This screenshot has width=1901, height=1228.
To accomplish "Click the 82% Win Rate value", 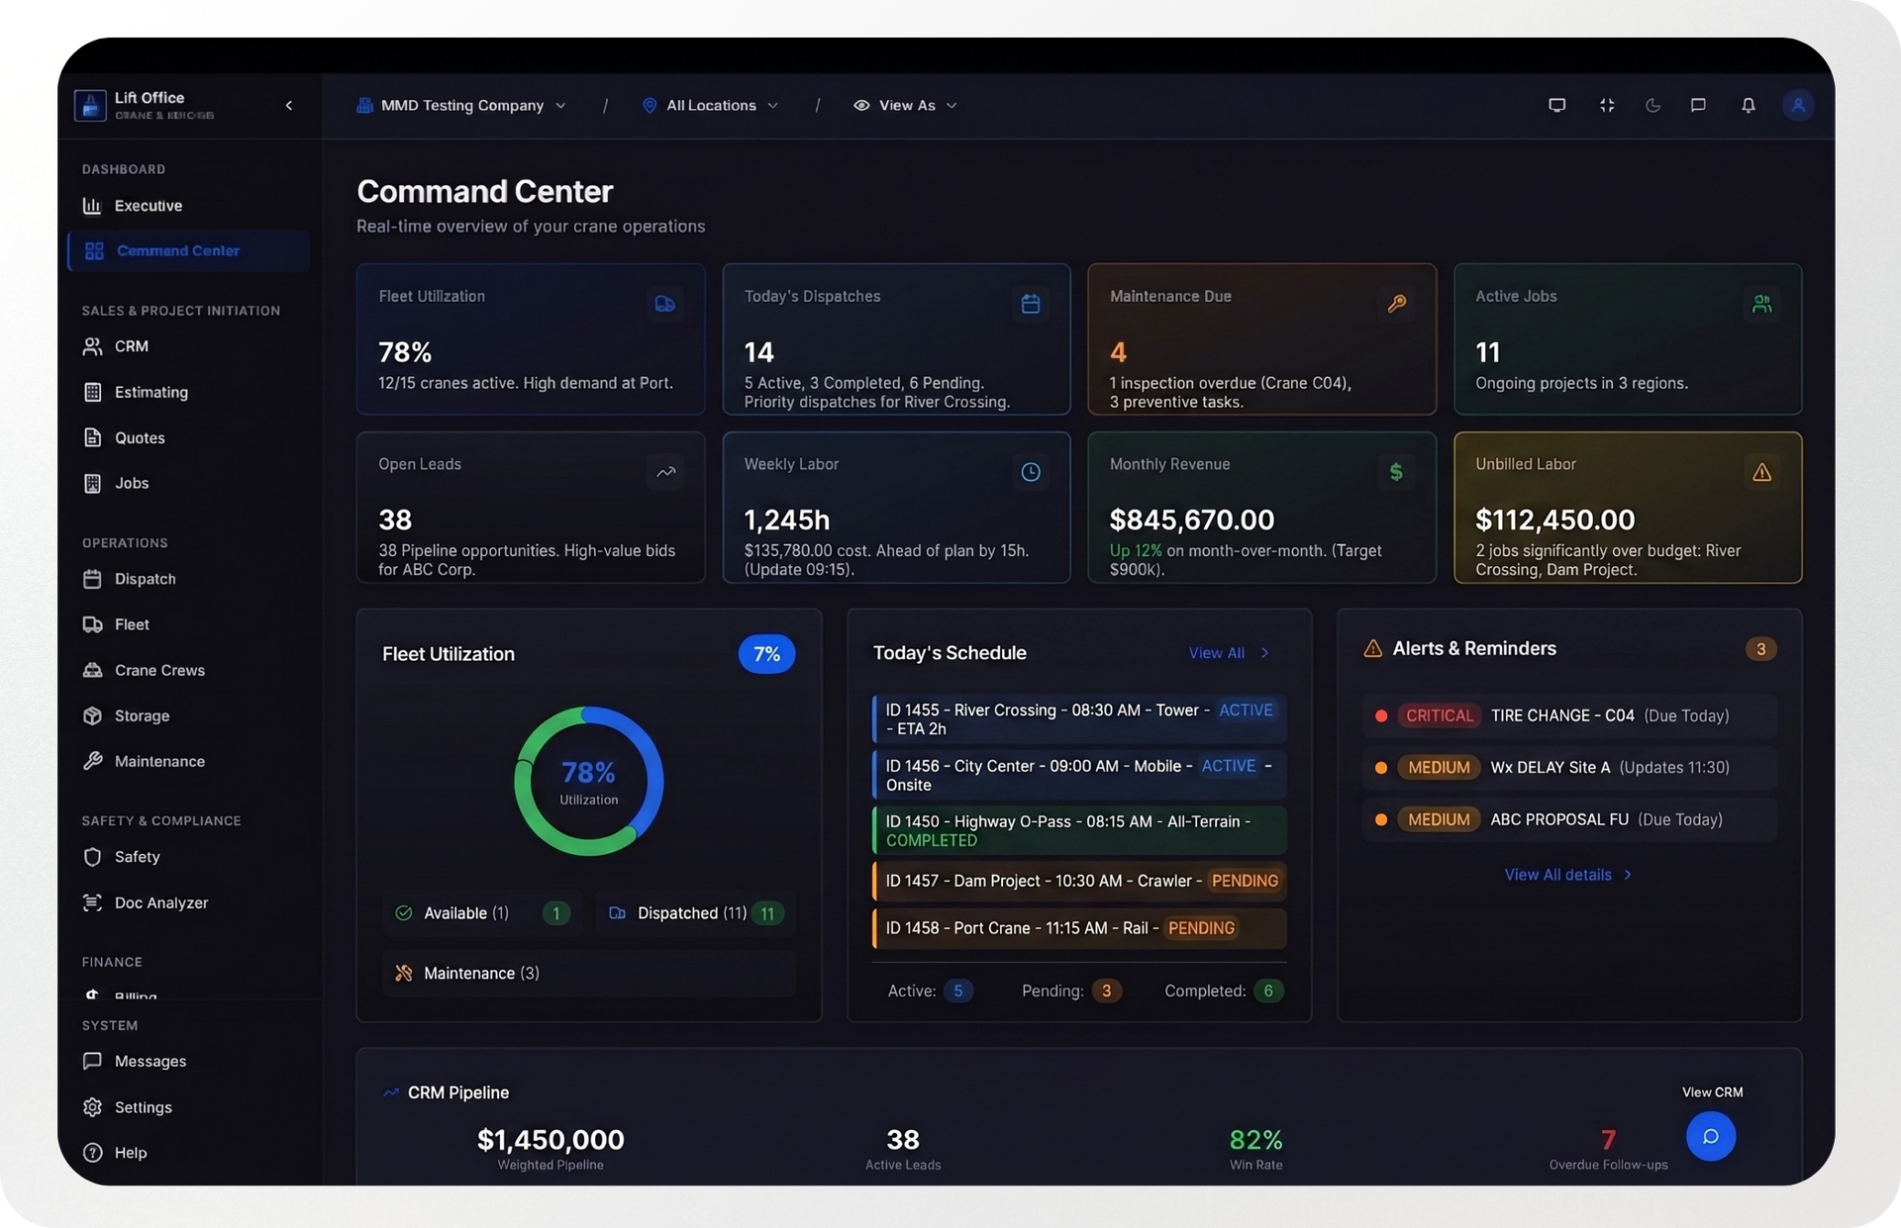I will pyautogui.click(x=1255, y=1140).
